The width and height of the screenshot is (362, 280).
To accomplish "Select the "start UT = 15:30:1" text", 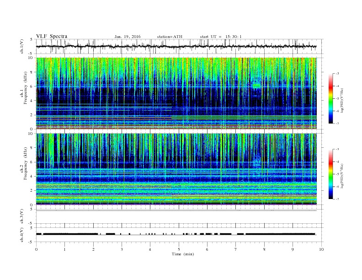I will [221, 37].
